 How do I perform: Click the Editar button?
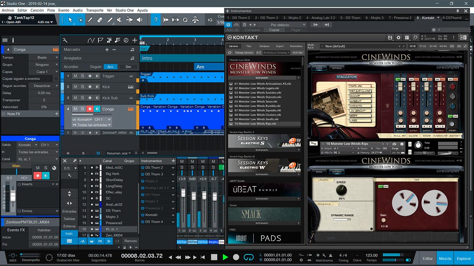428,259
